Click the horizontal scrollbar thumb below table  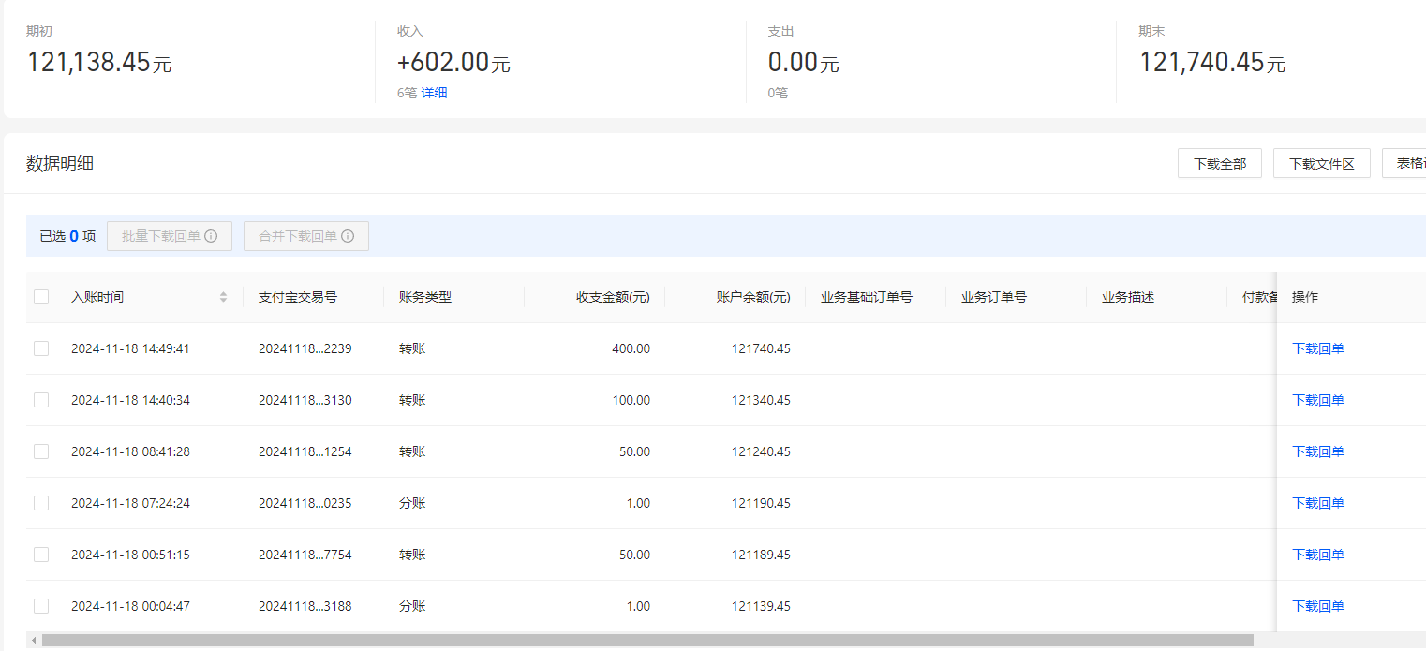click(647, 641)
